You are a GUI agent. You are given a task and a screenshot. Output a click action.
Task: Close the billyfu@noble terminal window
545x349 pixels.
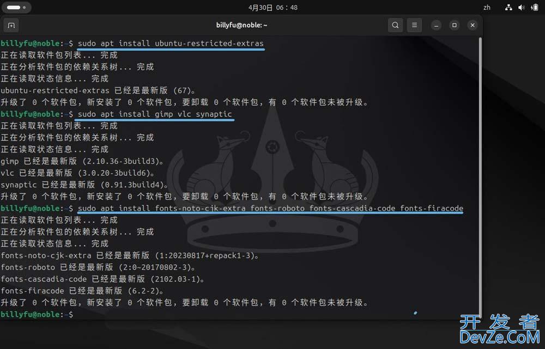(x=473, y=25)
